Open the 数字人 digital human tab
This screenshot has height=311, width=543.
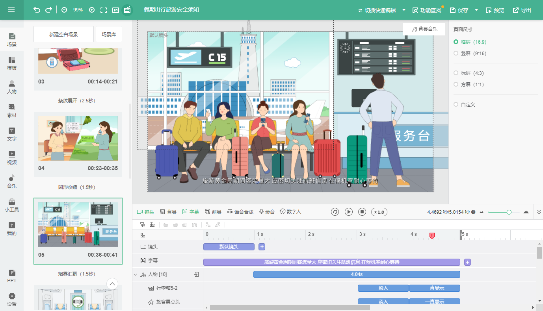tap(290, 212)
